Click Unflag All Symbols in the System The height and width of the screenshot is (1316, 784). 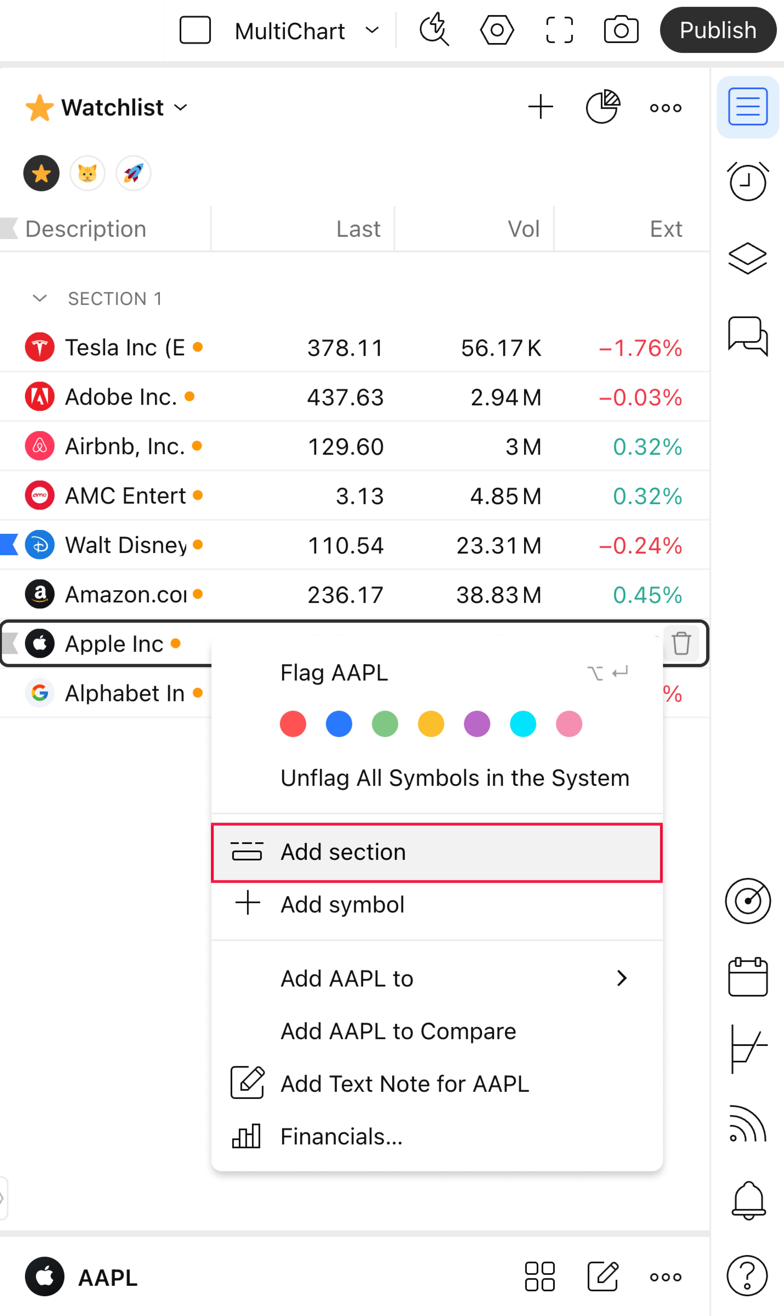pos(455,778)
